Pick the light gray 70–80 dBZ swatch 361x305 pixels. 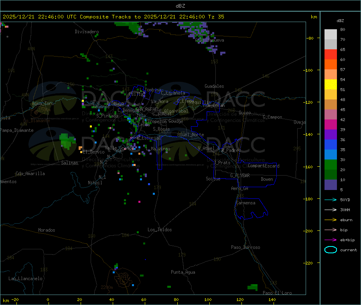point(331,34)
